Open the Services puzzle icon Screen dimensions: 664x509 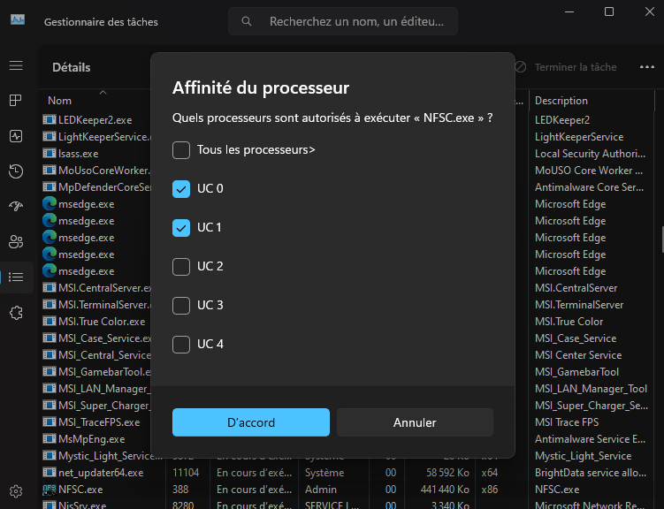pyautogui.click(x=16, y=312)
